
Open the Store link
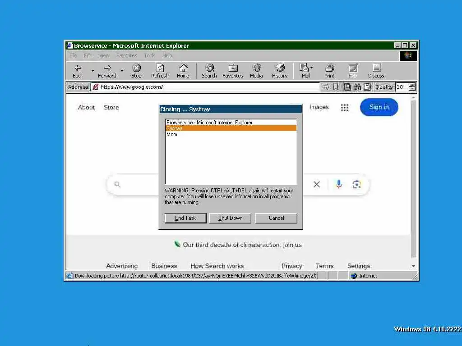pyautogui.click(x=111, y=107)
